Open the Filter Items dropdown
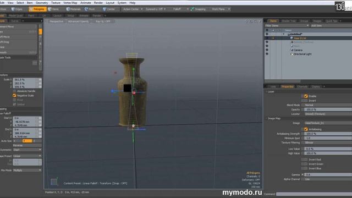 (x=287, y=26)
